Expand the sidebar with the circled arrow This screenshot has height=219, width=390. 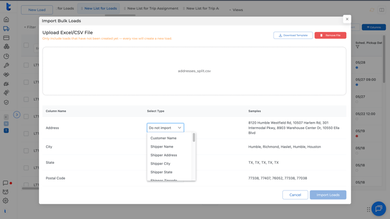(17, 114)
